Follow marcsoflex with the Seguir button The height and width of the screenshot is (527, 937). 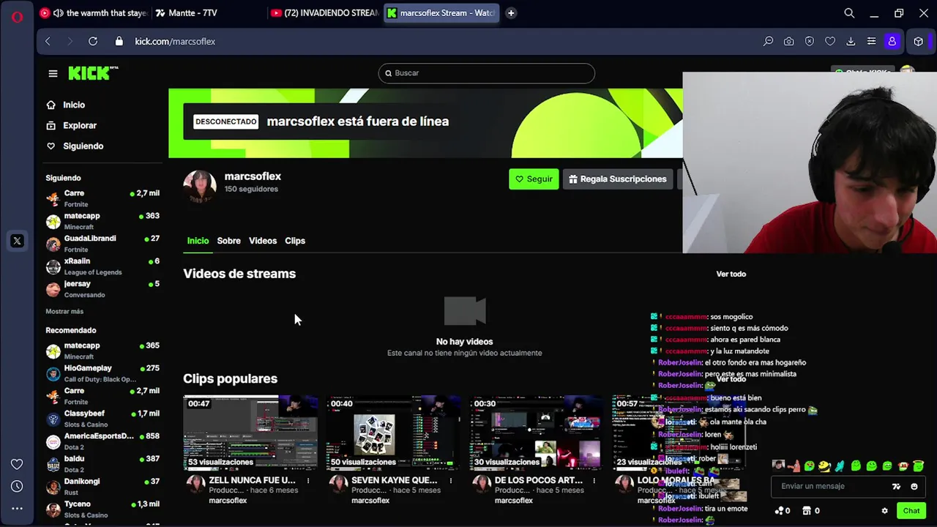click(534, 179)
